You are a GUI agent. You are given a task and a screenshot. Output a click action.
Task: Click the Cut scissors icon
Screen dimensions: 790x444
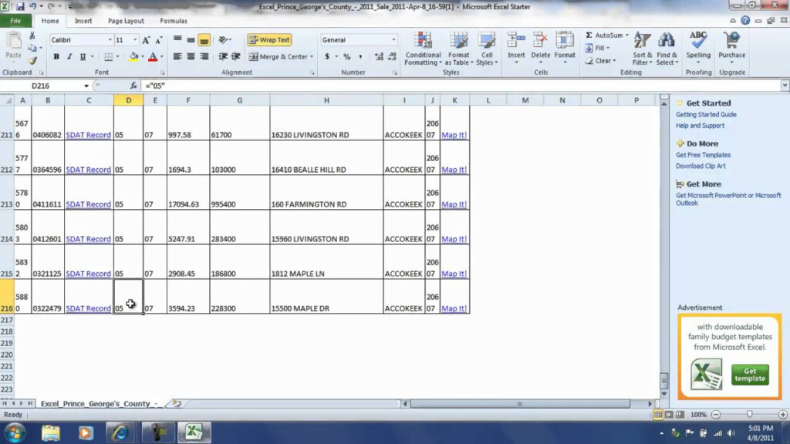[x=32, y=35]
